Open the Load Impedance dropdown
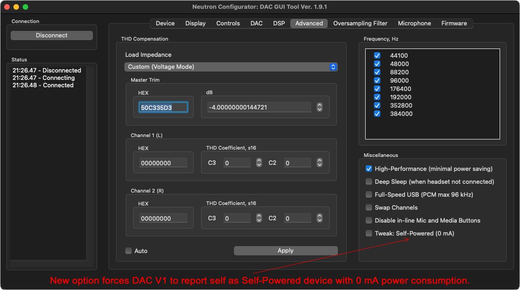520x290 pixels. tap(231, 67)
